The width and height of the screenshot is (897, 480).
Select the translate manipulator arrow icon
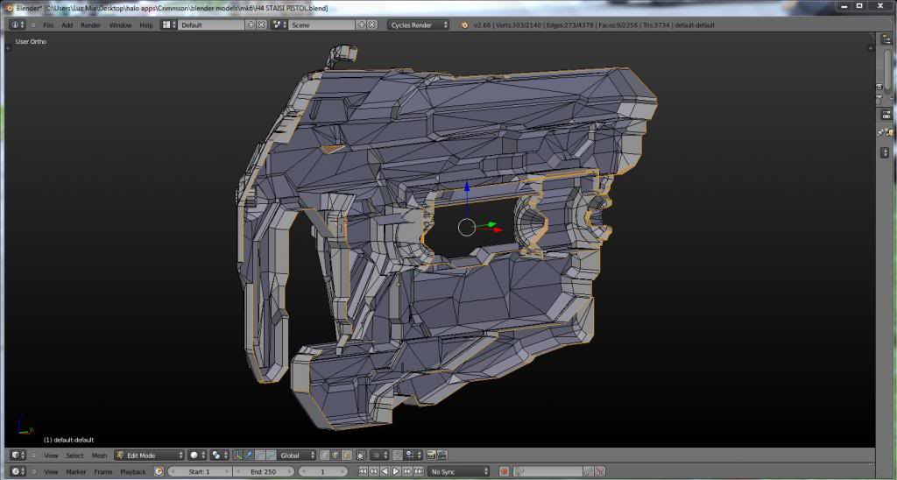(x=249, y=455)
